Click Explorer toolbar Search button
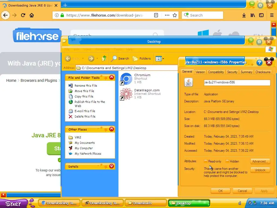 pyautogui.click(x=120, y=58)
